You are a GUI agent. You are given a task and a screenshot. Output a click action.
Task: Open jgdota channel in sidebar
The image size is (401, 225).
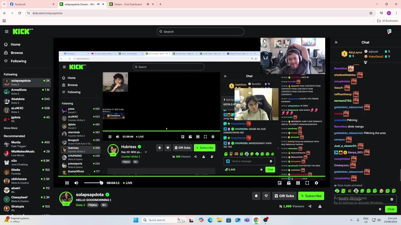coord(27,119)
